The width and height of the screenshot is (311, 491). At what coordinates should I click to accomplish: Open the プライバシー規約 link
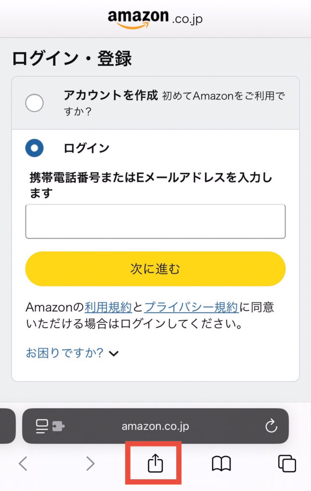191,307
